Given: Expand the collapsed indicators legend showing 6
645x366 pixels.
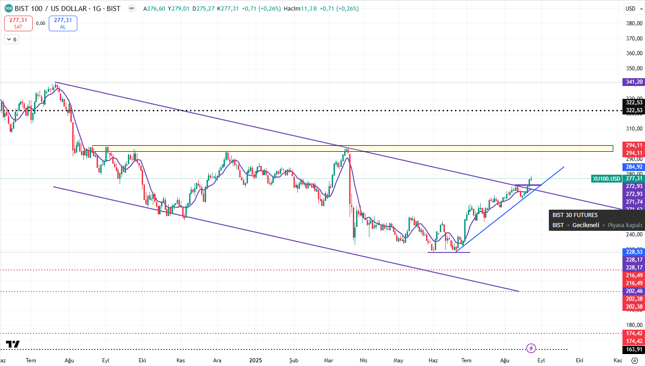Looking at the screenshot, I should [11, 40].
